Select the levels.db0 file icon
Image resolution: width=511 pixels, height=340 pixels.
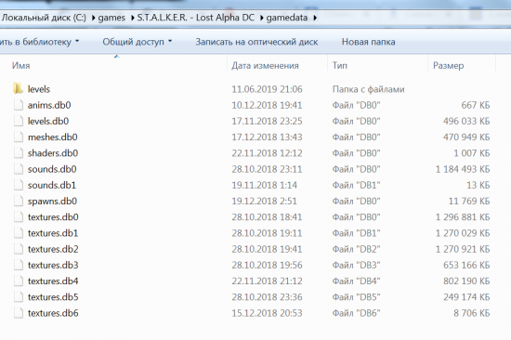(19, 121)
